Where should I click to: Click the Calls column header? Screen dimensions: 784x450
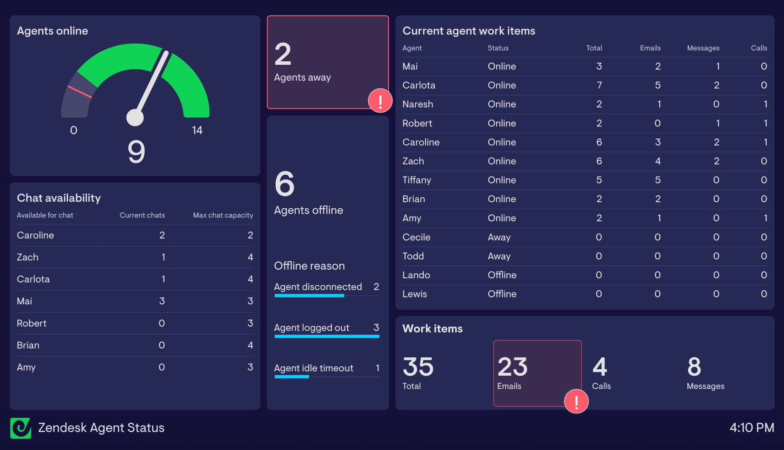(759, 48)
